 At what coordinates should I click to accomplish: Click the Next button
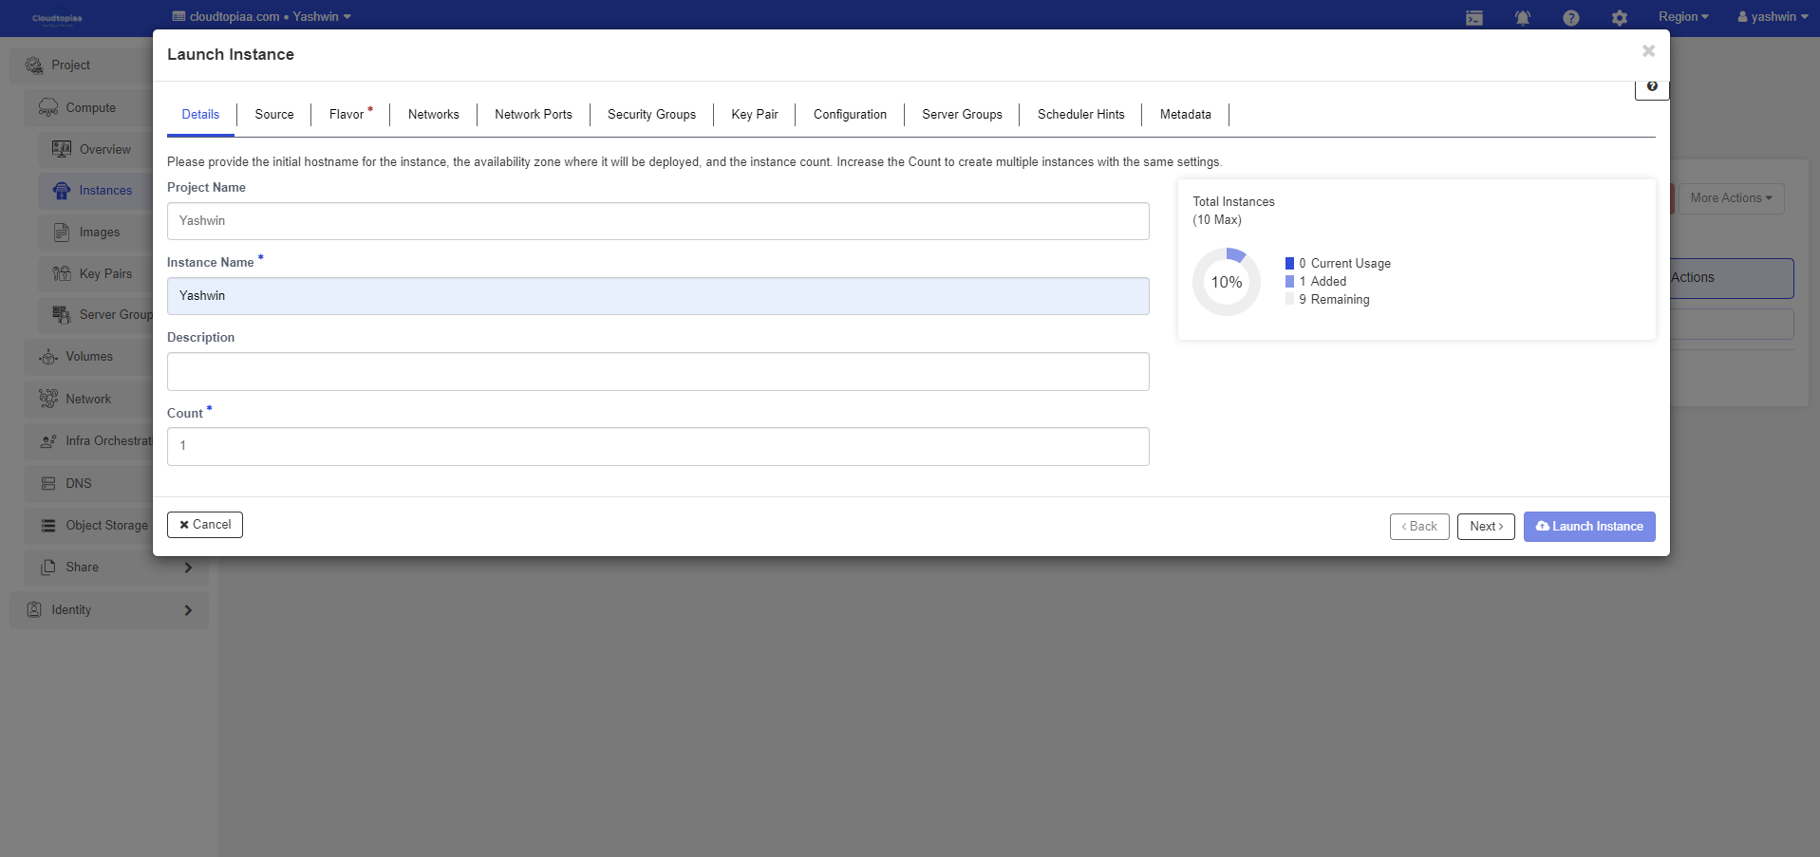tap(1485, 527)
